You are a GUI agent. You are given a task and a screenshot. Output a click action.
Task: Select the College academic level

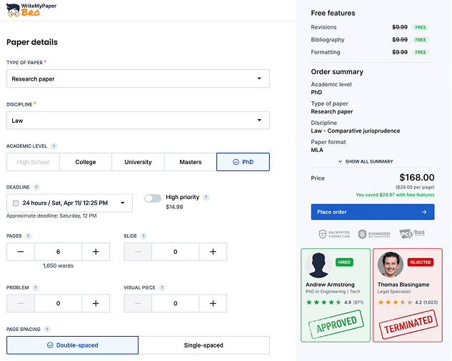[x=86, y=162]
